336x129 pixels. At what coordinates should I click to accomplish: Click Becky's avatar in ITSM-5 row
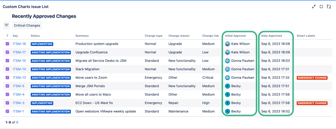pyautogui.click(x=227, y=86)
